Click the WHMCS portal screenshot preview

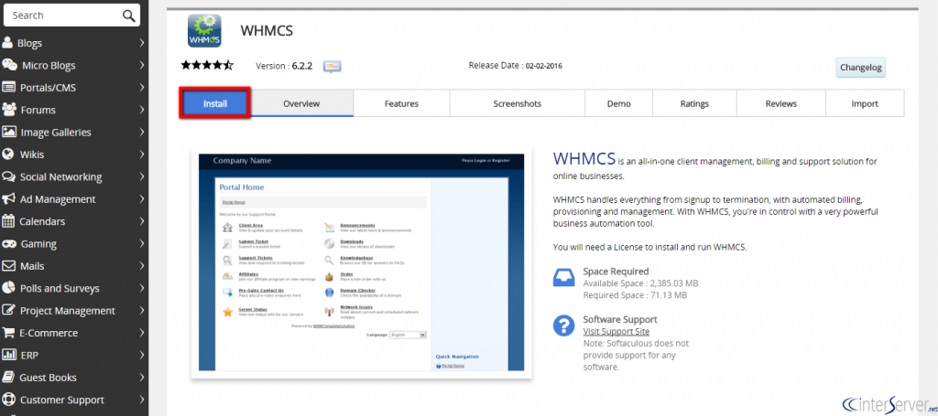click(361, 262)
